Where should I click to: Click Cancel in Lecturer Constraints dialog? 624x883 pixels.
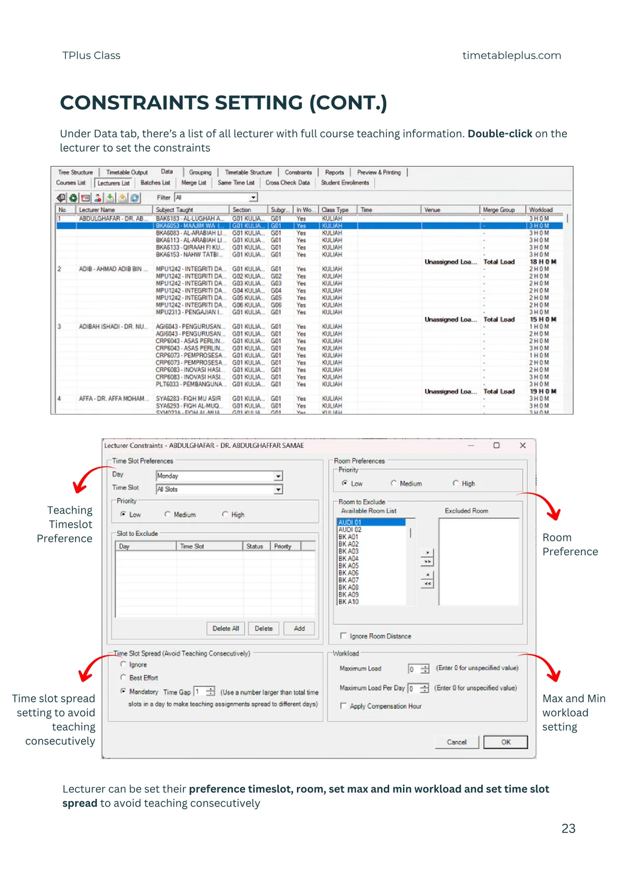click(457, 742)
